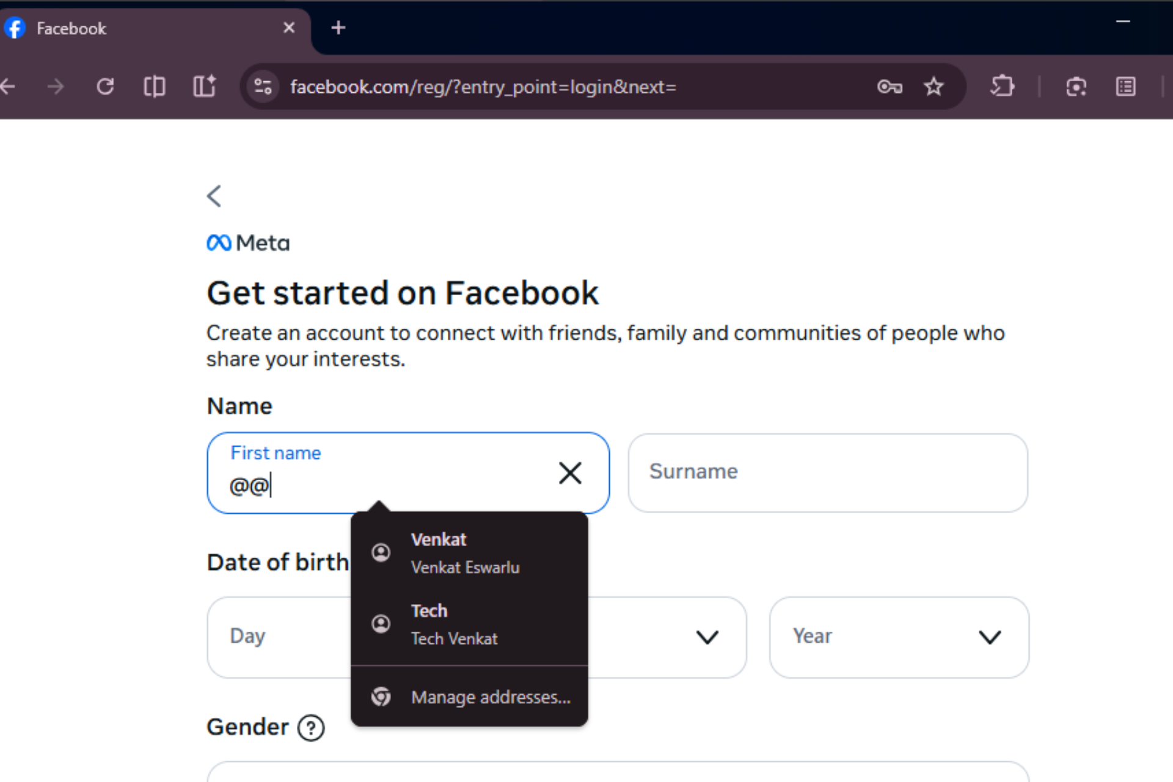The width and height of the screenshot is (1173, 782).
Task: Toggle the split view toolbar icon
Action: (x=155, y=87)
